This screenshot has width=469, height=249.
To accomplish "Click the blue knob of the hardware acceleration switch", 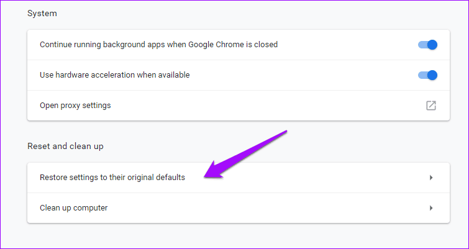I will (x=432, y=75).
